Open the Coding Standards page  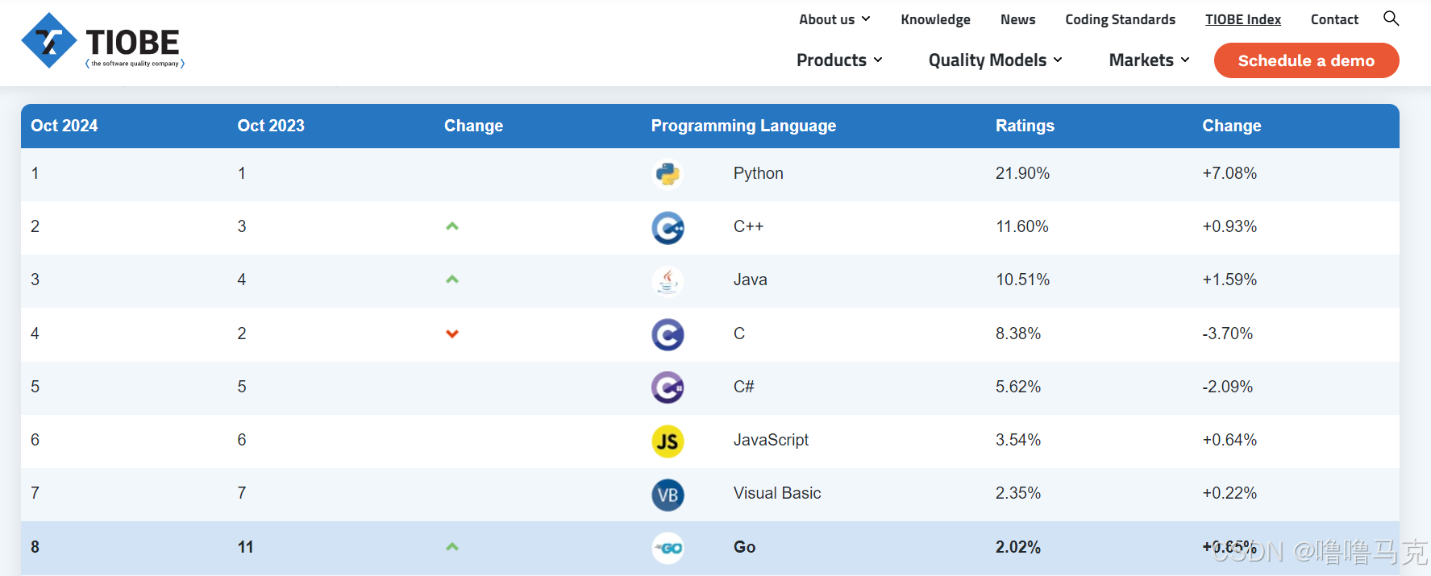tap(1120, 19)
